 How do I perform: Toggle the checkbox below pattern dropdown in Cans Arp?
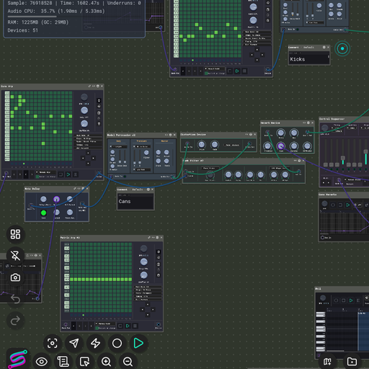coord(37,177)
